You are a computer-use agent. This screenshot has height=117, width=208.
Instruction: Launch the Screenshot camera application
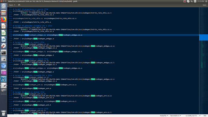[x=4, y=59]
